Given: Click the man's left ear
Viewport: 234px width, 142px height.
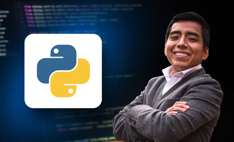Looking at the screenshot, I should [x=205, y=54].
